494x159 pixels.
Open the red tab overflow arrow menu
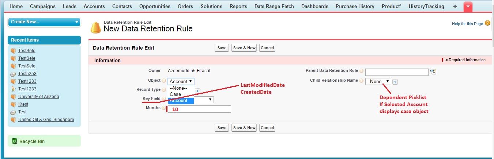tap(468, 7)
